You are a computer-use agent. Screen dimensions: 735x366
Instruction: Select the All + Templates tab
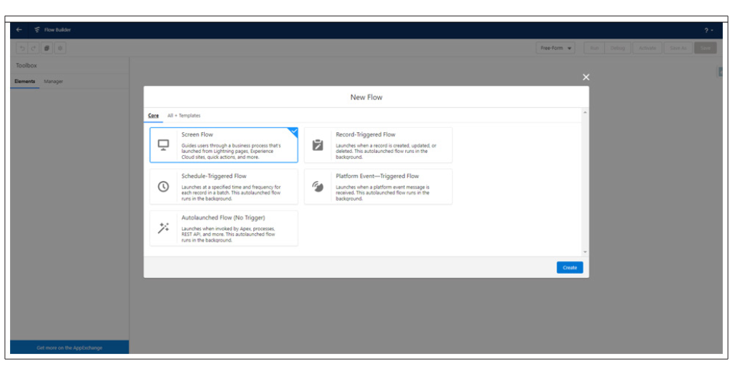pyautogui.click(x=184, y=116)
